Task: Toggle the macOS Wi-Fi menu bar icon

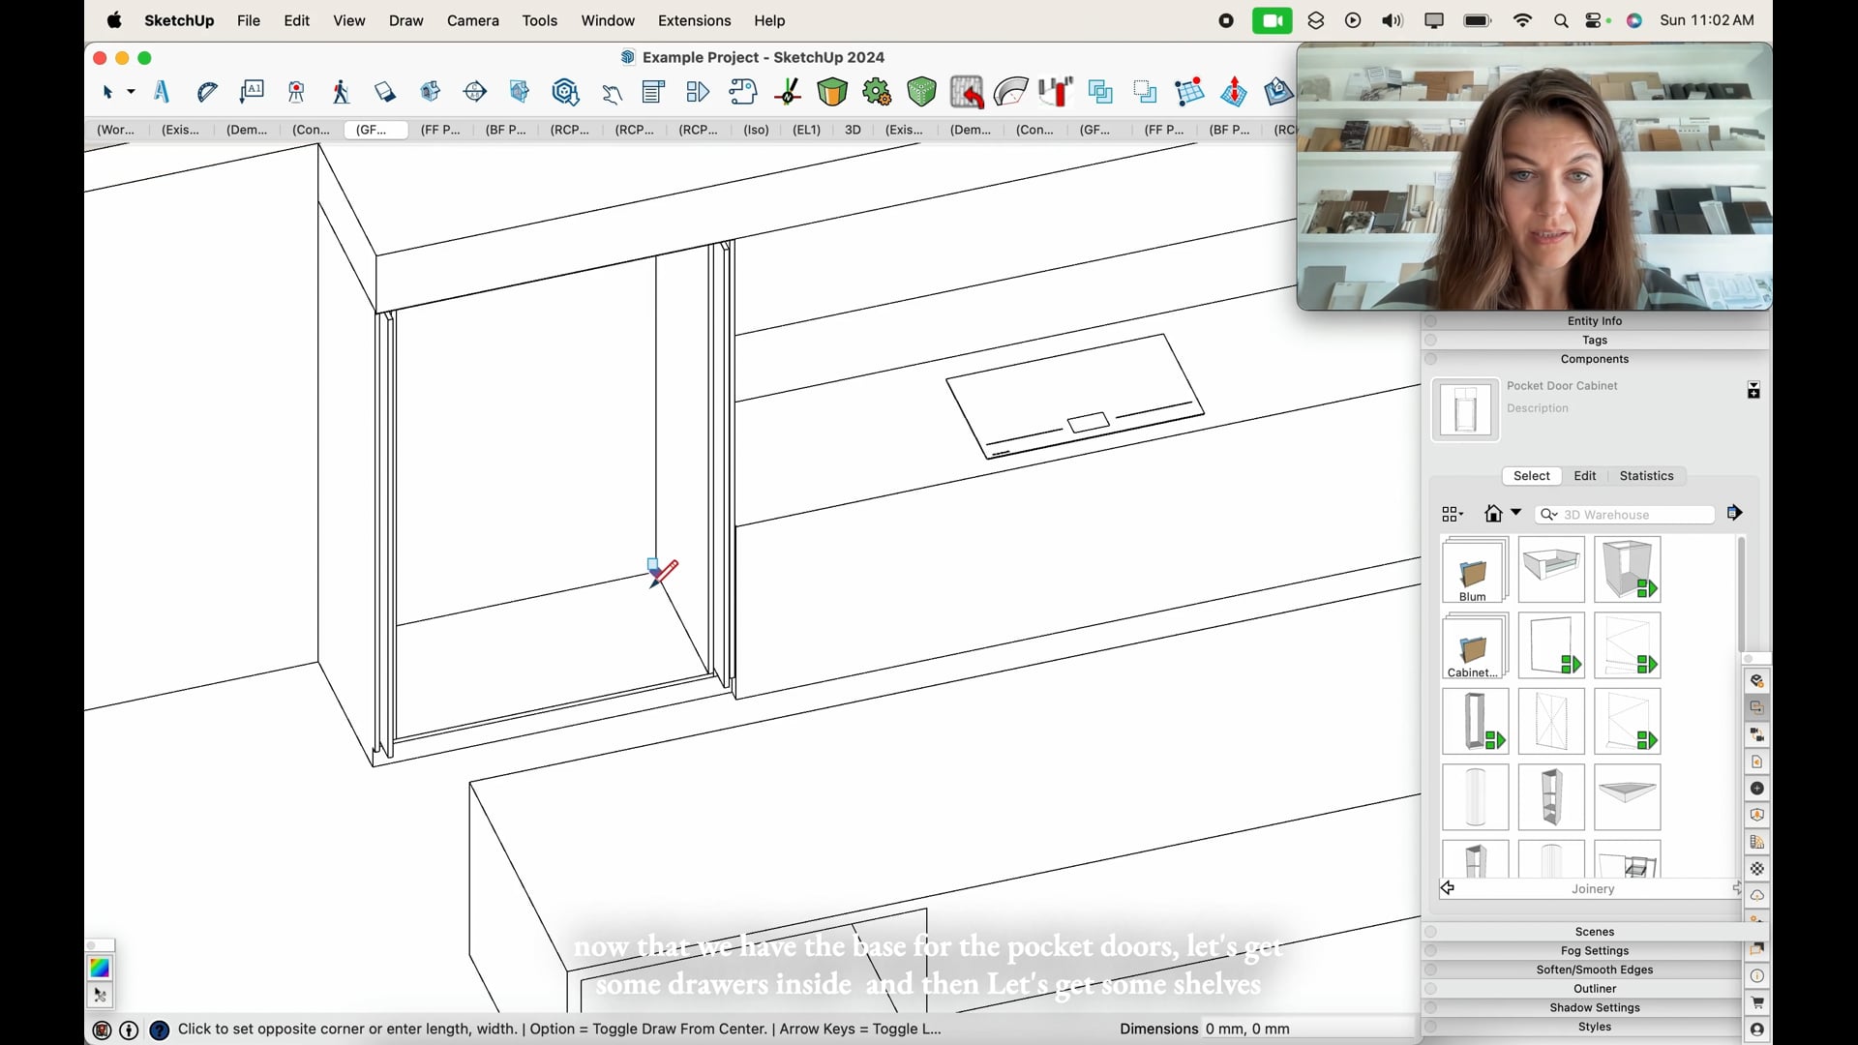Action: tap(1521, 20)
